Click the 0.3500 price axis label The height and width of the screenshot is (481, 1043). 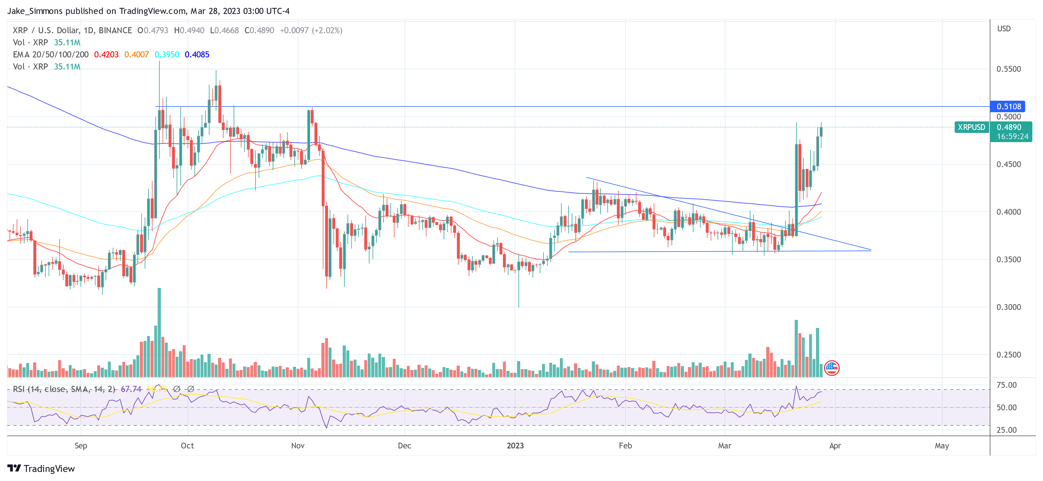coord(1008,259)
